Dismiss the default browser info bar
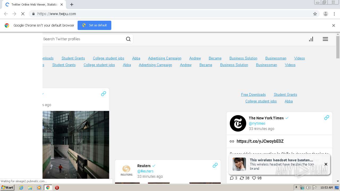This screenshot has width=340, height=191. point(334,25)
